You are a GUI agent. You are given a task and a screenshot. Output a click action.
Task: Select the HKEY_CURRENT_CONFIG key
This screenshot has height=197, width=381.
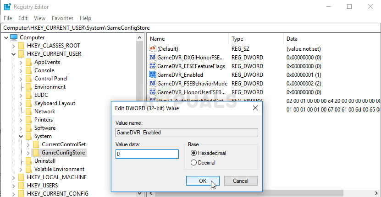pyautogui.click(x=58, y=194)
